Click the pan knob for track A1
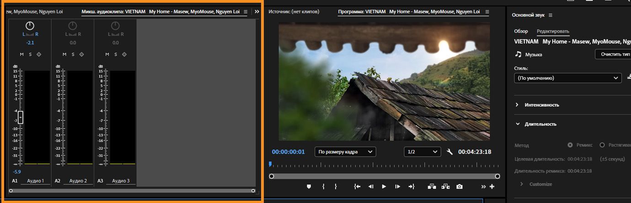 pyautogui.click(x=30, y=26)
